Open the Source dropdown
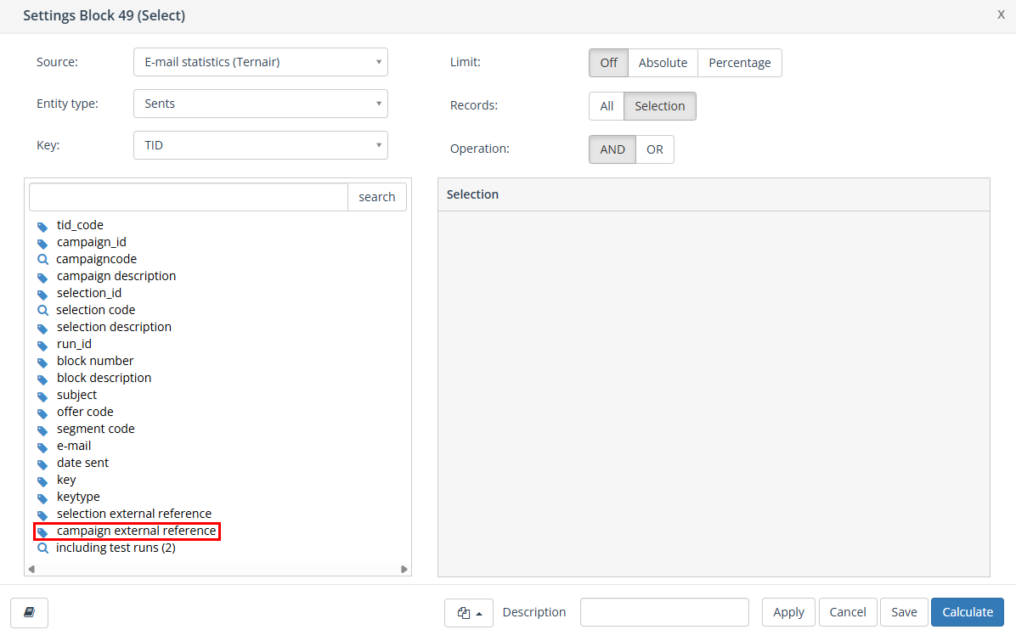 261,62
